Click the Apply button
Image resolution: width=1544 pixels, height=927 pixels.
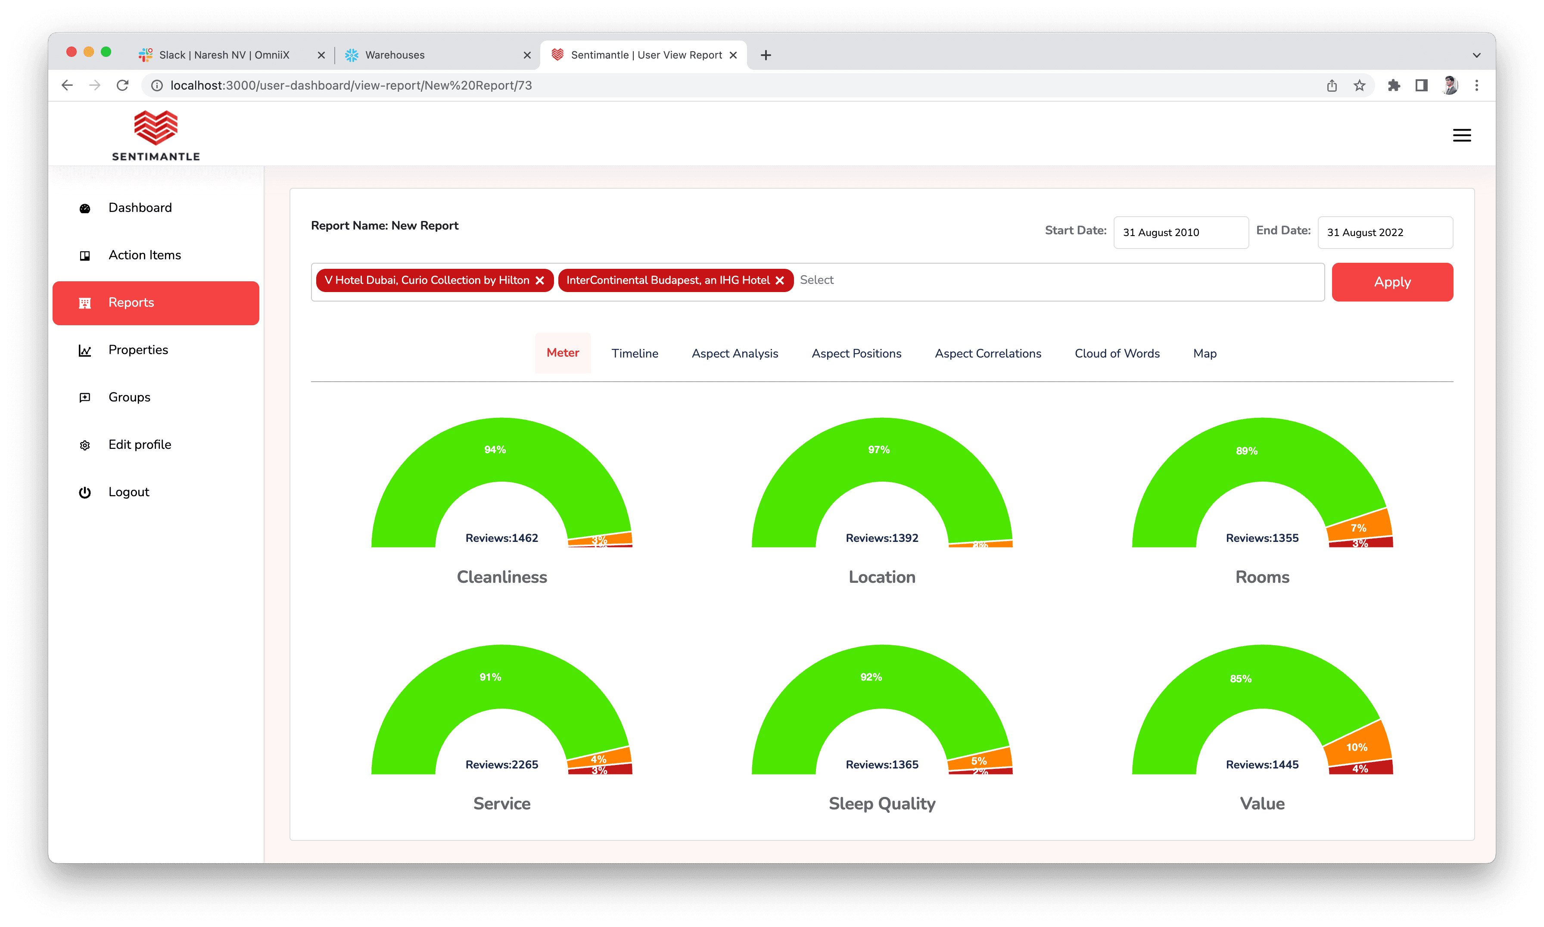point(1392,282)
